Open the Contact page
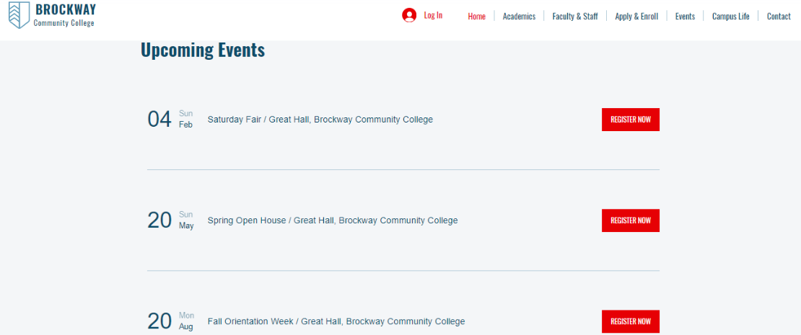This screenshot has width=801, height=335. (779, 17)
